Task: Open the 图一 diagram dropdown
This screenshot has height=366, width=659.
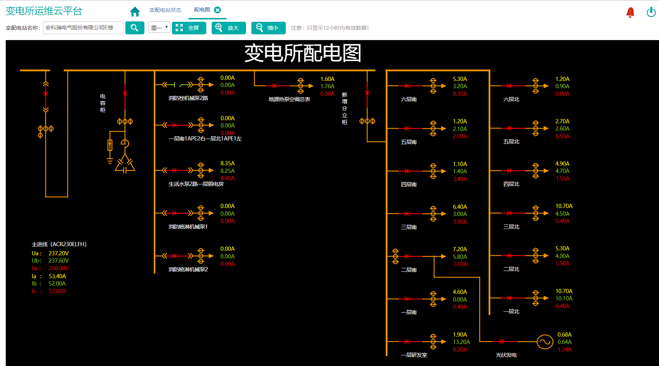Action: tap(159, 27)
